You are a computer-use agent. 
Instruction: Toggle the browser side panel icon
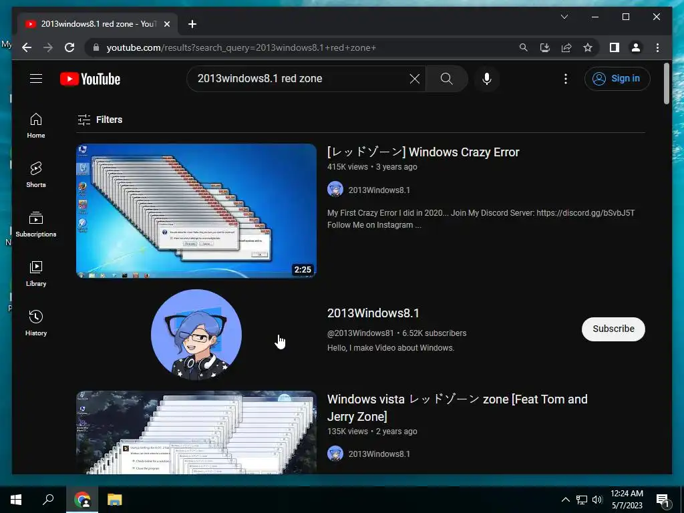[615, 47]
